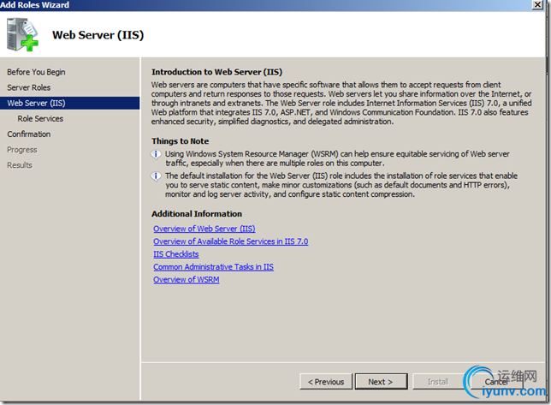Click the Previous button
This screenshot has width=551, height=405.
326,381
